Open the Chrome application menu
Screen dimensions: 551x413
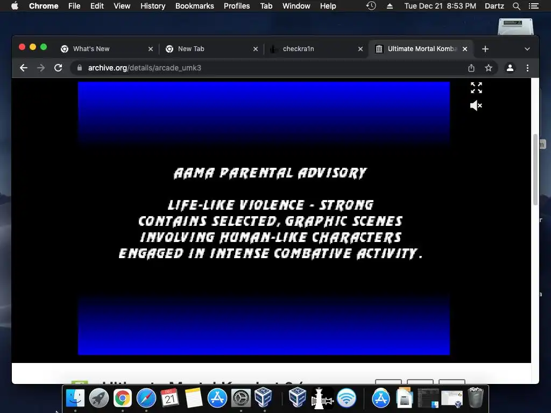coord(44,6)
